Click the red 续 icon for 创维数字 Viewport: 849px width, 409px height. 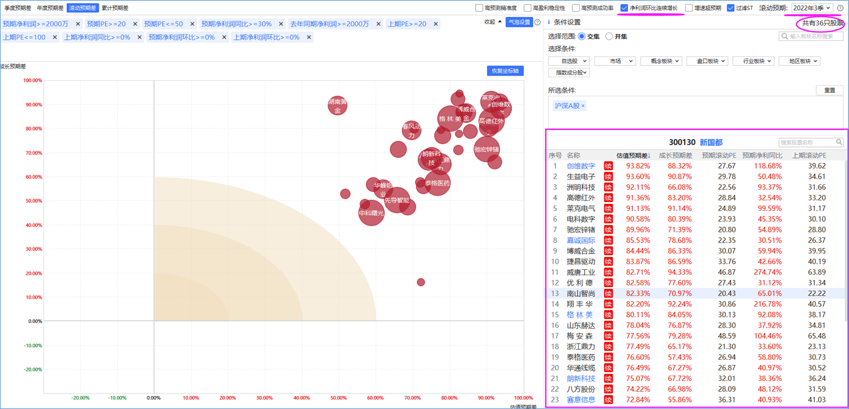(x=608, y=166)
